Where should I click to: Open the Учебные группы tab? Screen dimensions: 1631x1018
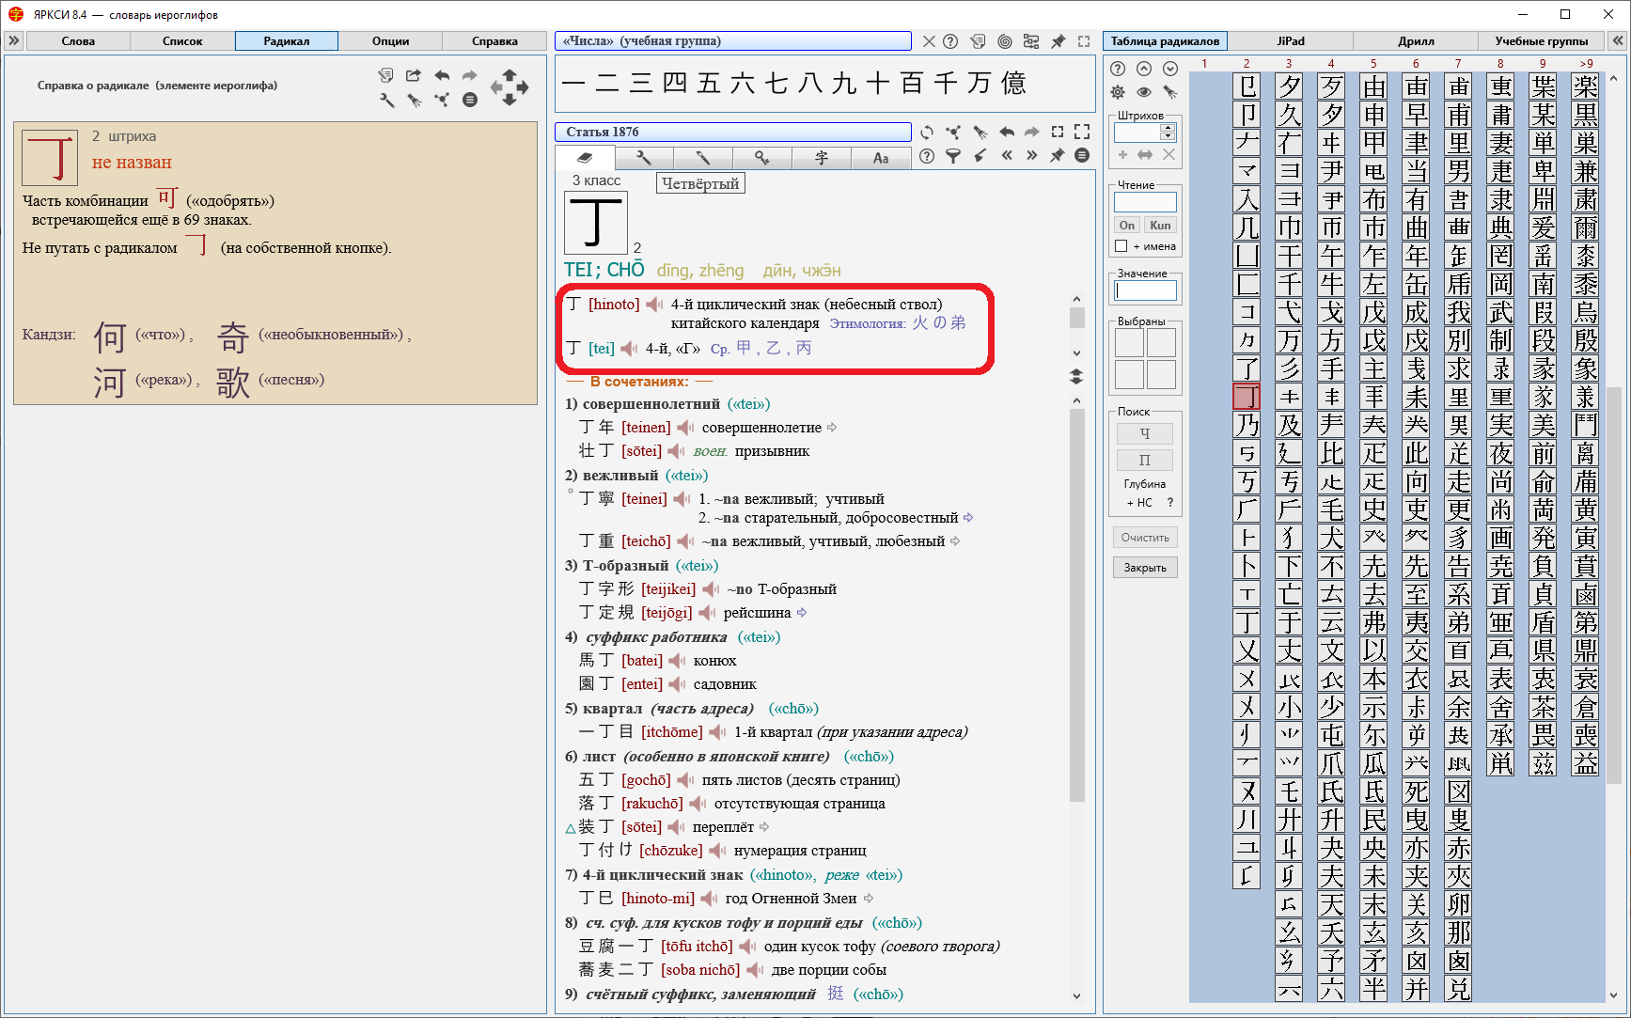pos(1542,40)
